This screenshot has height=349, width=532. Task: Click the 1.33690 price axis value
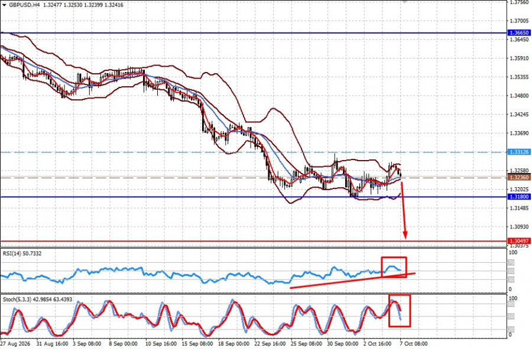519,133
